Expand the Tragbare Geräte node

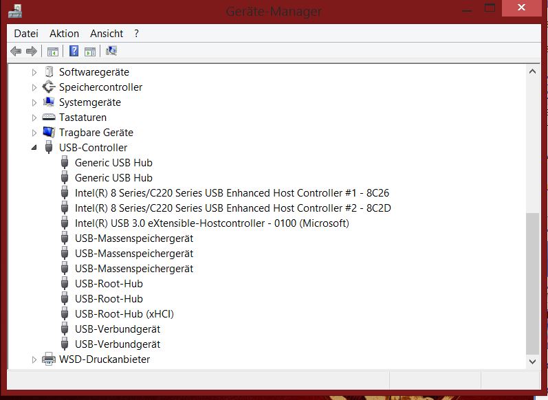click(34, 133)
